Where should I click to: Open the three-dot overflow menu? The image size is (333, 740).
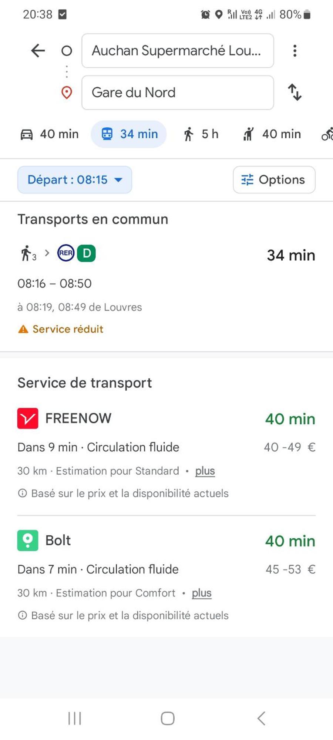(x=295, y=51)
